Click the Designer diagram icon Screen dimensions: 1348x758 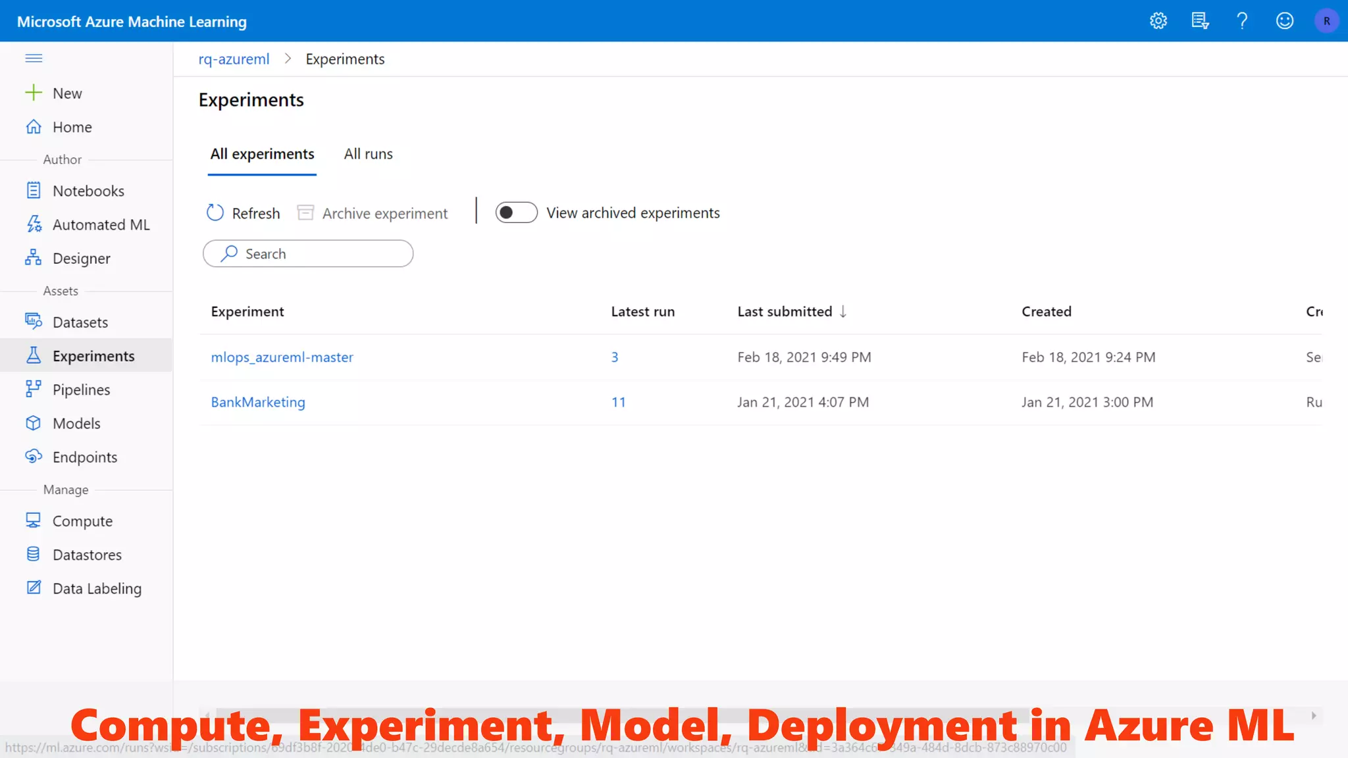tap(34, 258)
